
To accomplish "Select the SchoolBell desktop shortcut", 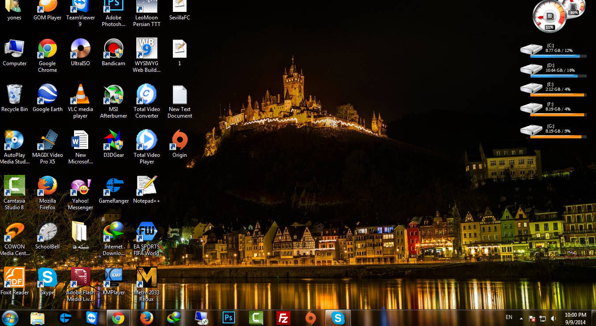I will pos(47,236).
